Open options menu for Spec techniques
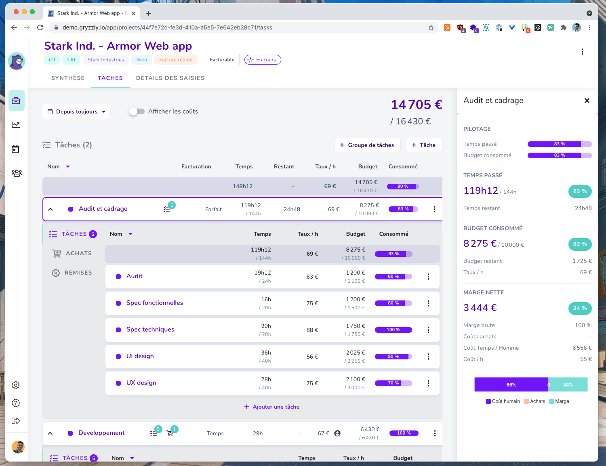This screenshot has height=466, width=606. tap(428, 330)
